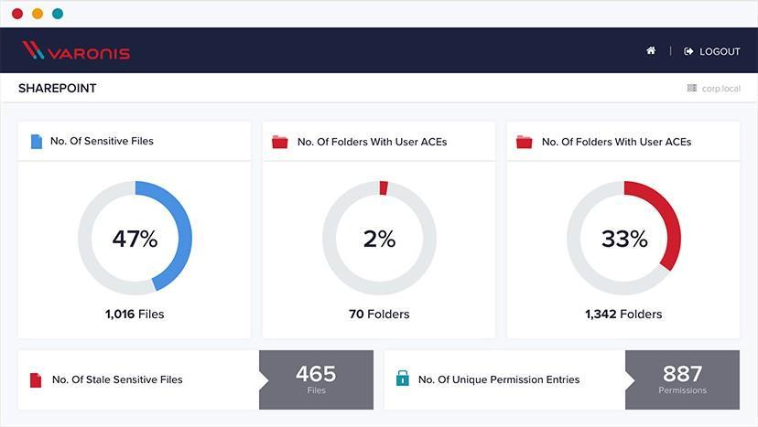Click the 1,342 Folders label

click(x=623, y=315)
